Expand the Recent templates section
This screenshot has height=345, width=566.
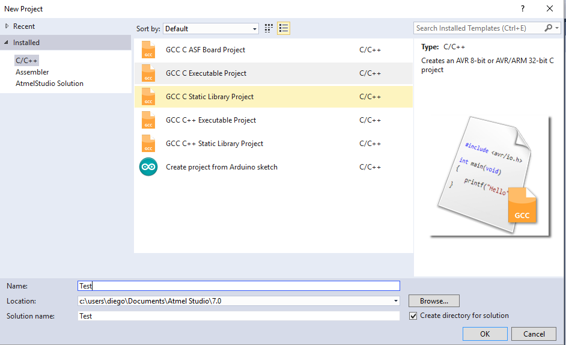[7, 26]
